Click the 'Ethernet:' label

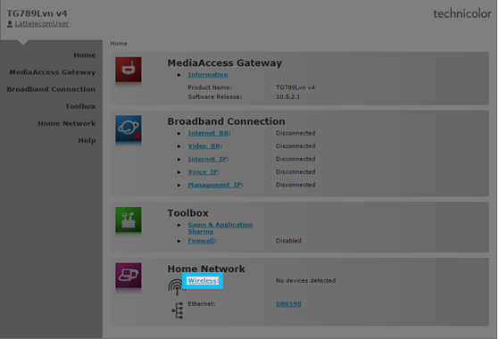coord(202,304)
